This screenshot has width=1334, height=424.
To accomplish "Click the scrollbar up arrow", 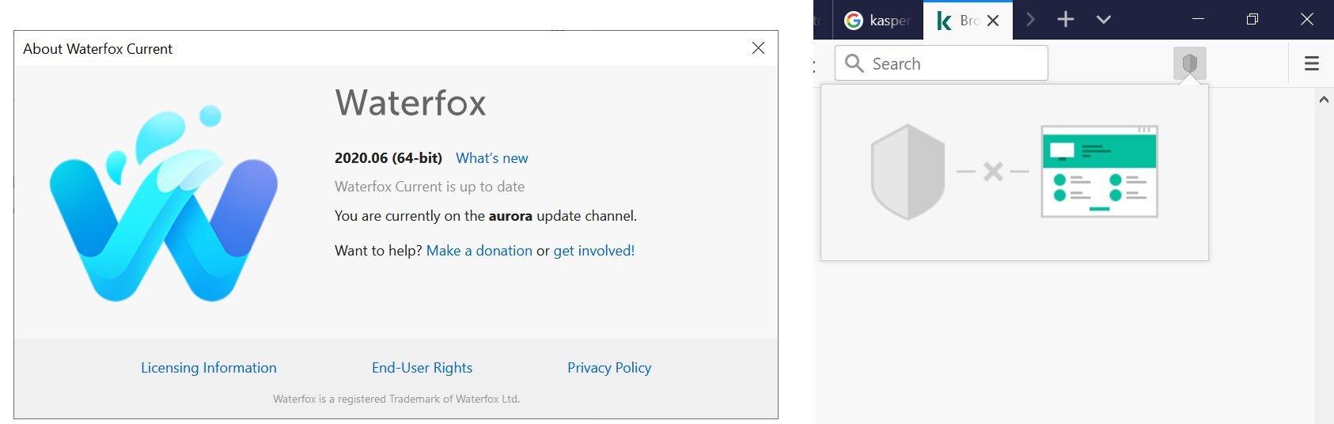I will [x=1324, y=100].
